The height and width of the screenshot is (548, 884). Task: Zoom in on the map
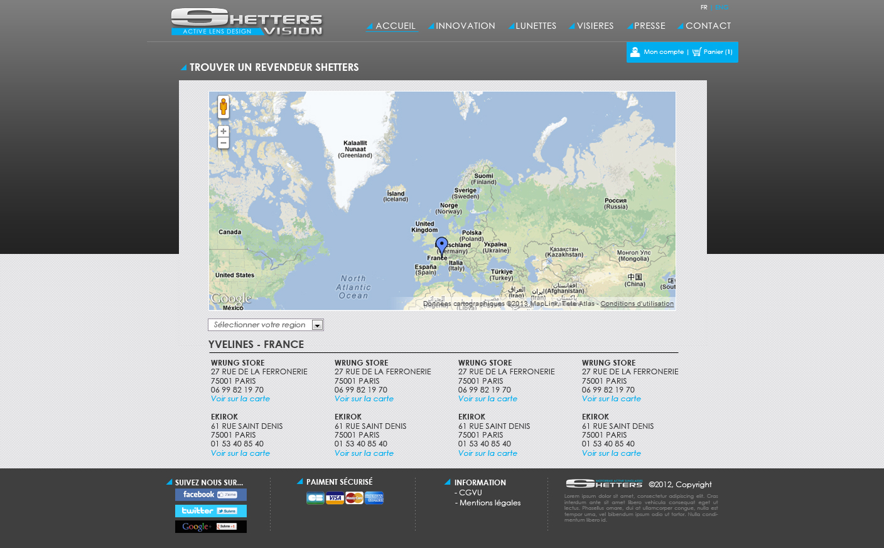223,131
